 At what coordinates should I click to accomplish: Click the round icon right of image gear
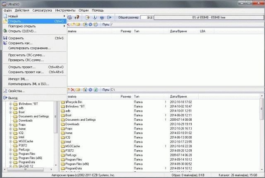point(96,24)
